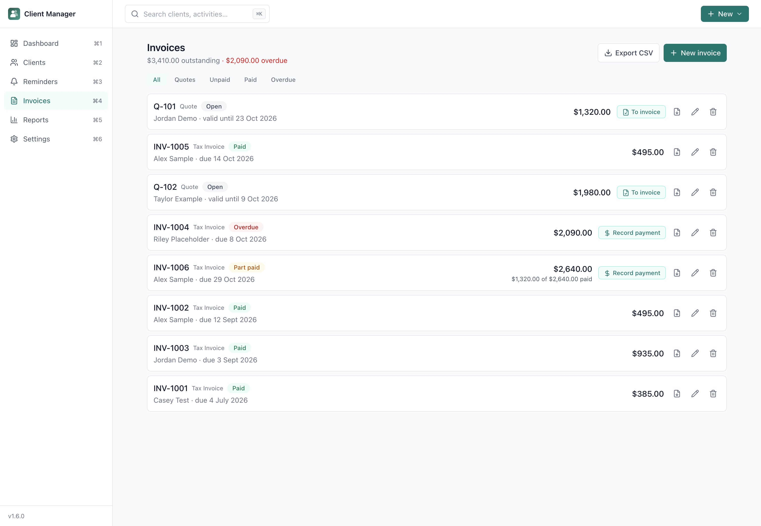The width and height of the screenshot is (761, 526).
Task: Delete invoice INV-1006
Action: tap(713, 273)
